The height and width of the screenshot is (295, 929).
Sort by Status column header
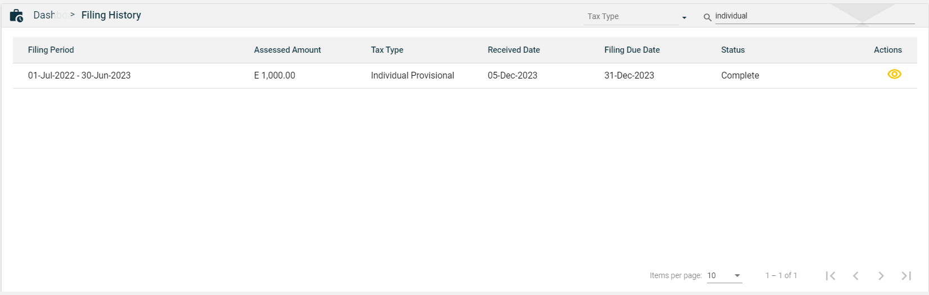pyautogui.click(x=733, y=50)
